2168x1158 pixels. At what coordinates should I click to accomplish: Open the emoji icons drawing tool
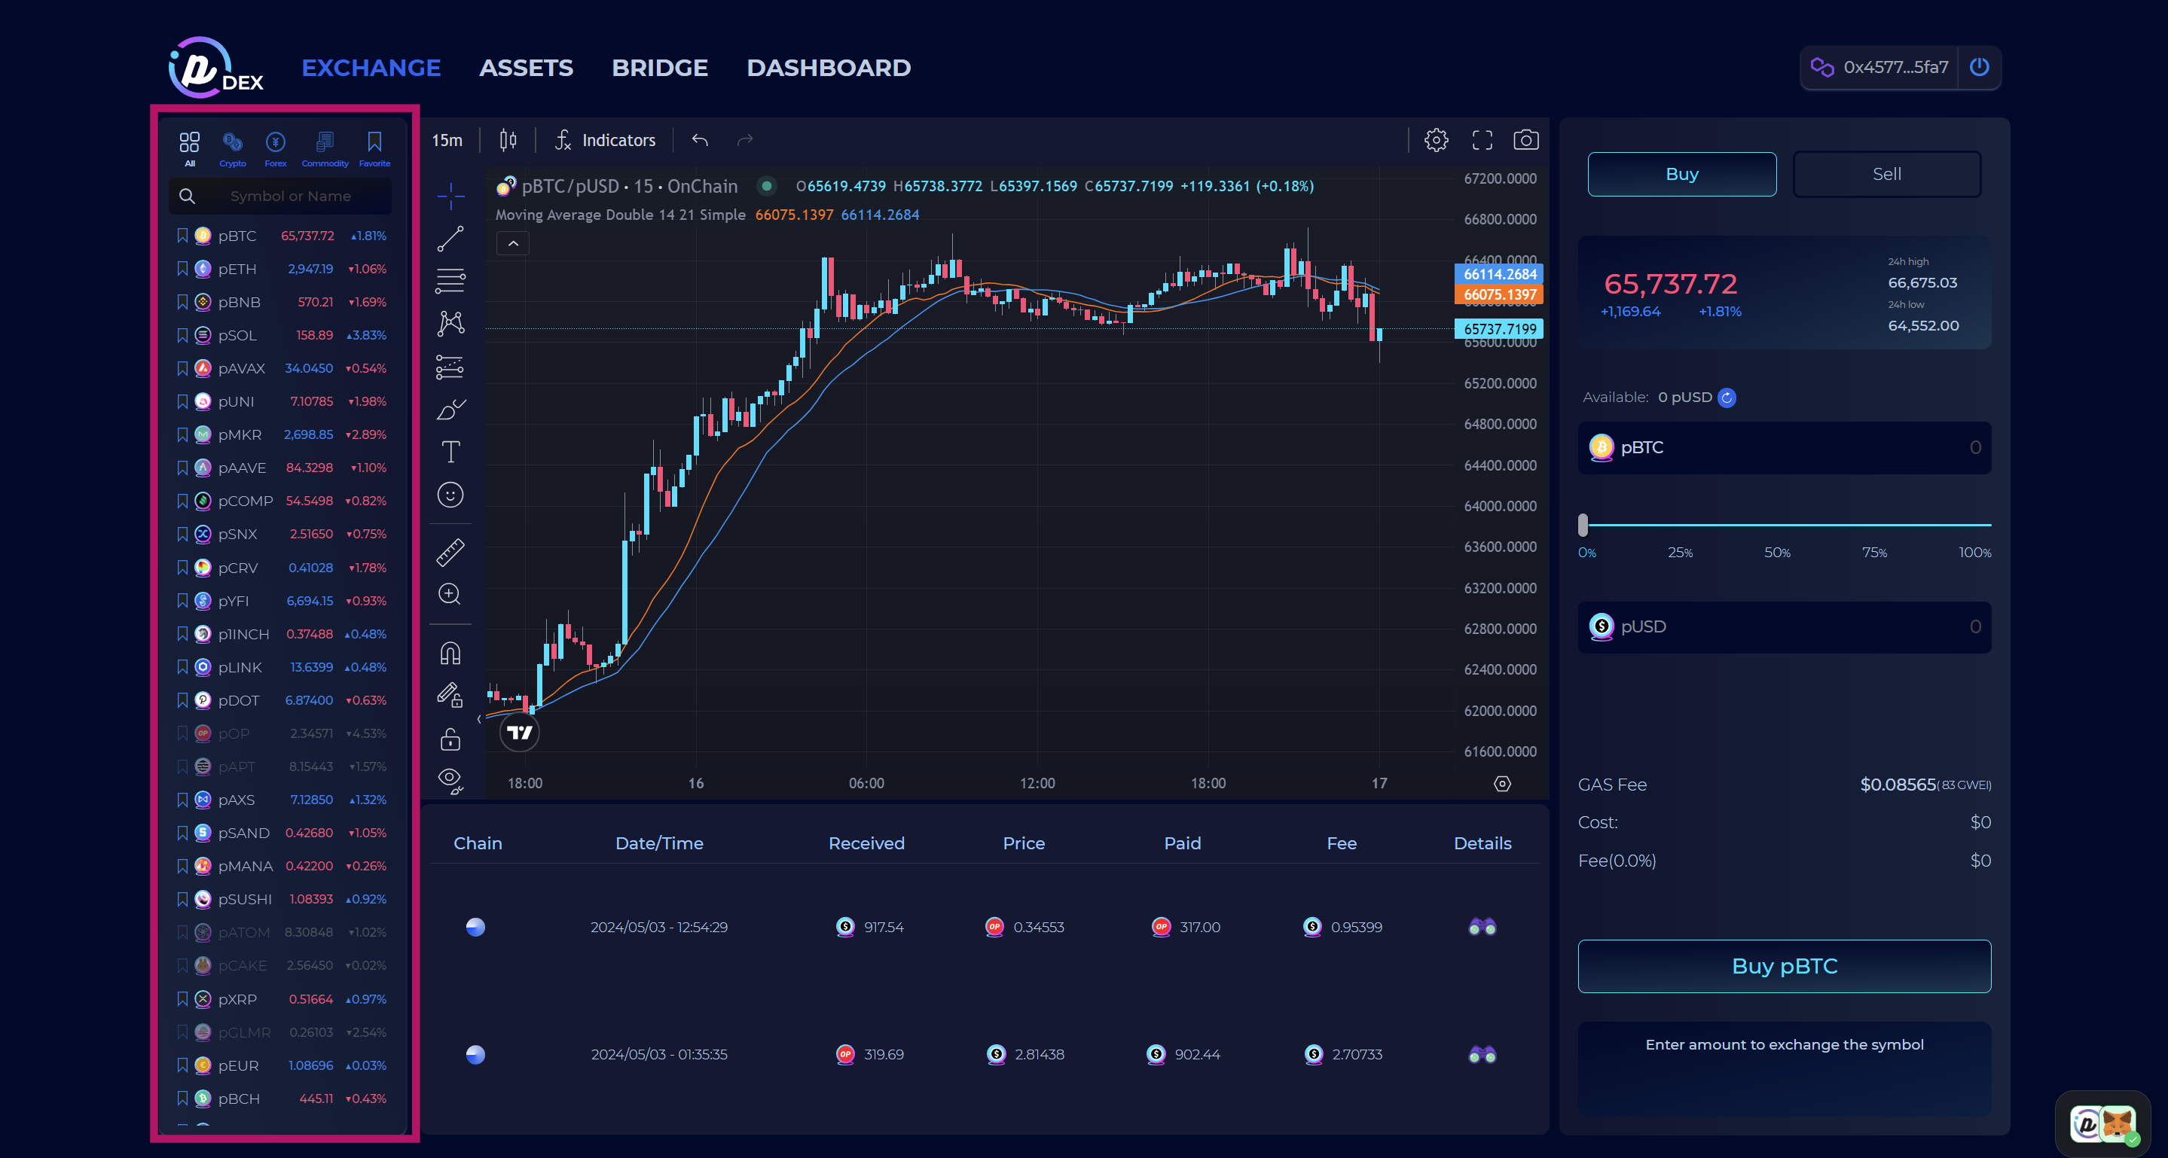450,495
